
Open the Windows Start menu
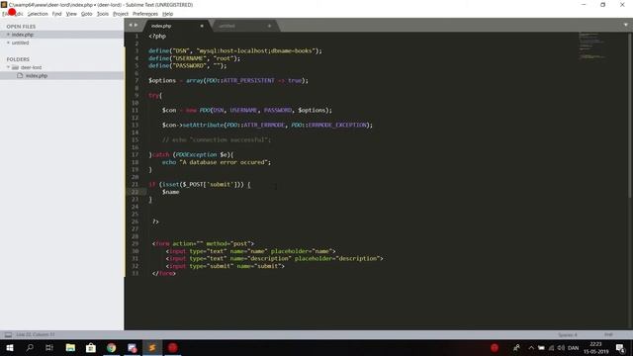pyautogui.click(x=10, y=347)
